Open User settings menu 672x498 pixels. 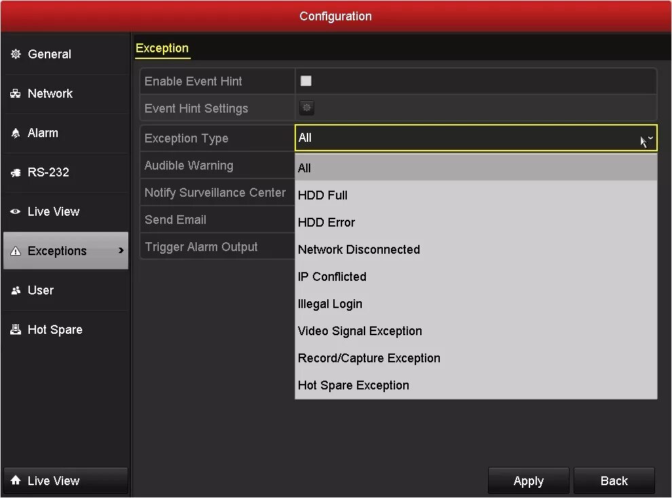[66, 290]
